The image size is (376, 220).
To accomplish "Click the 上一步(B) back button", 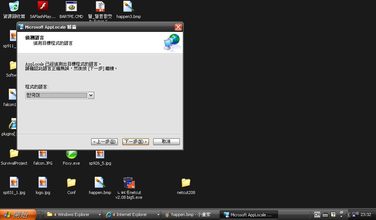I will (x=104, y=142).
